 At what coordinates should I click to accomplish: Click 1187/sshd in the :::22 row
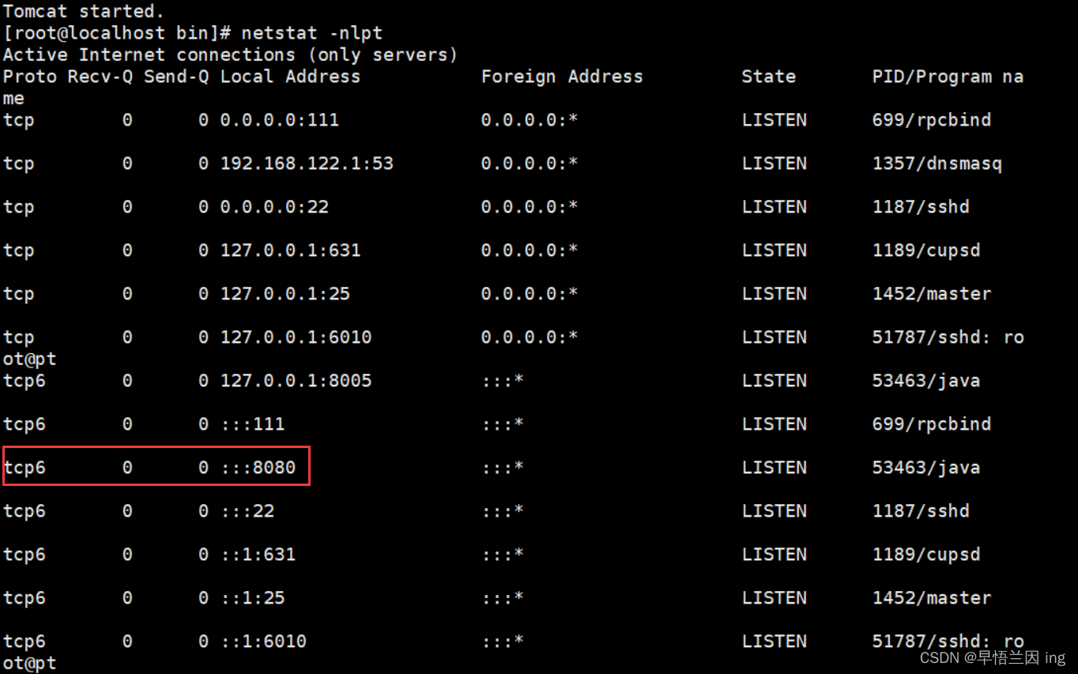pos(920,511)
